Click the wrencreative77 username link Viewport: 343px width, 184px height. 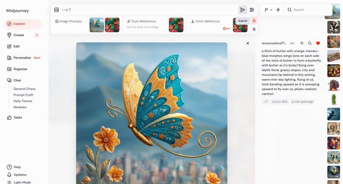274,43
